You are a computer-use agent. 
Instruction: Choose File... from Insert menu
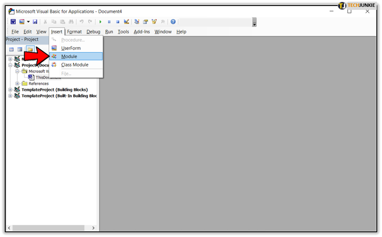(76, 73)
